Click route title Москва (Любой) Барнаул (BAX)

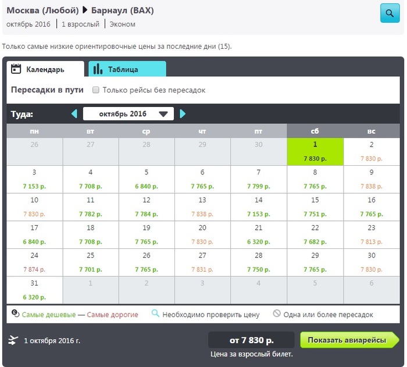coord(80,10)
